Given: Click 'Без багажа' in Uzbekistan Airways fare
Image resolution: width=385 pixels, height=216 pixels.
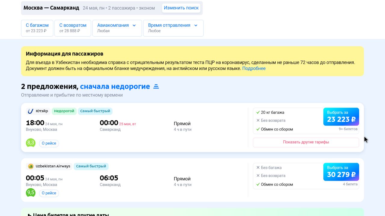Looking at the screenshot, I should [x=271, y=168].
